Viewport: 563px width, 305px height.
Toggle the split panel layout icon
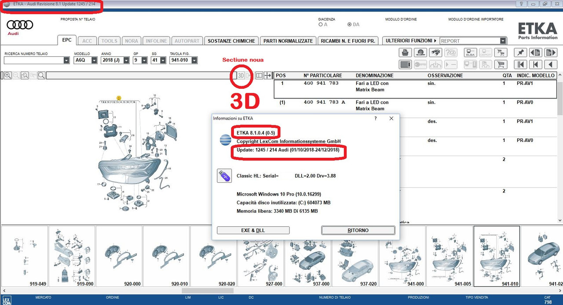pyautogui.click(x=259, y=76)
